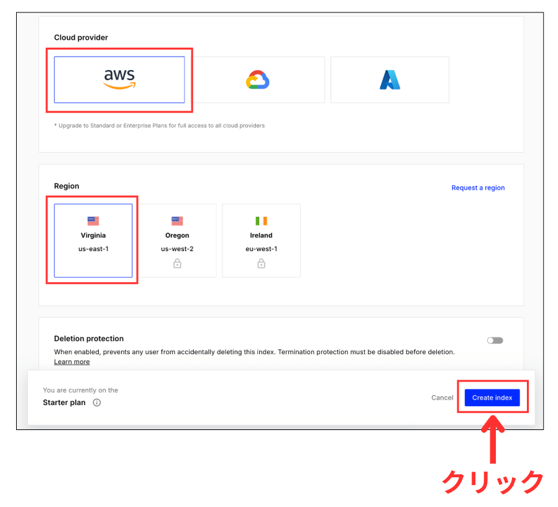Screen dimensions: 558x507
Task: Cancel the index creation
Action: tap(442, 398)
